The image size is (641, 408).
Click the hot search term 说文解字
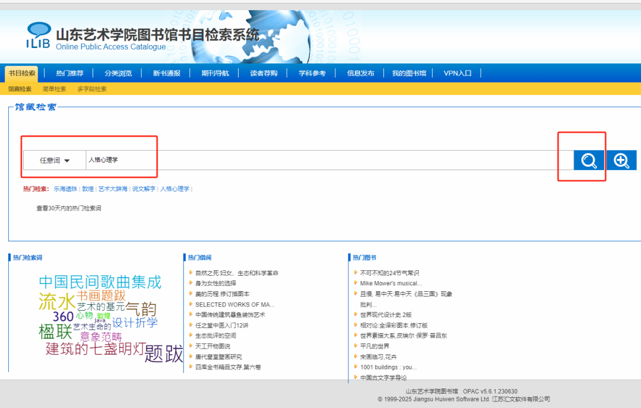[x=144, y=189]
